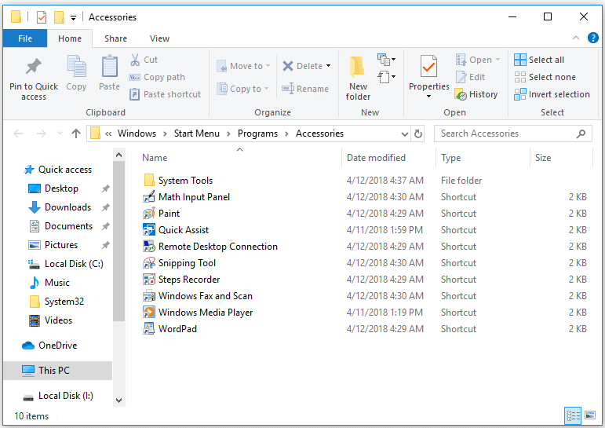Image resolution: width=605 pixels, height=428 pixels.
Task: Click the Pin to Quick access icon
Action: 34,67
